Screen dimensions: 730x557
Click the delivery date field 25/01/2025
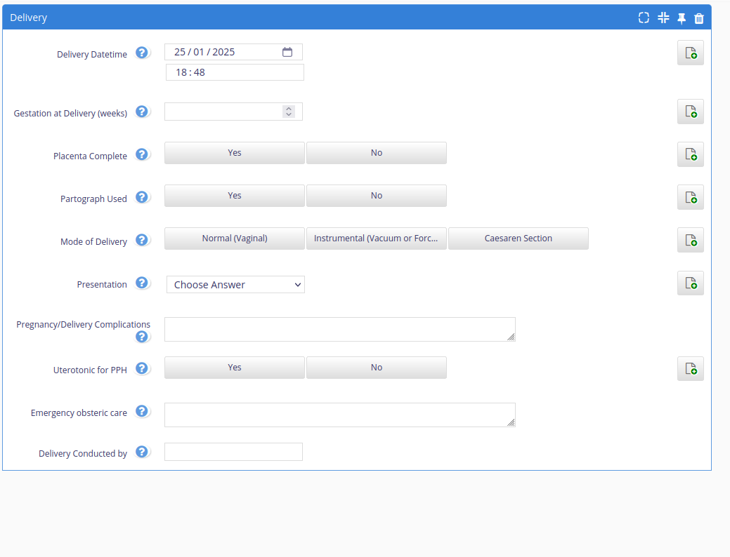click(x=233, y=52)
